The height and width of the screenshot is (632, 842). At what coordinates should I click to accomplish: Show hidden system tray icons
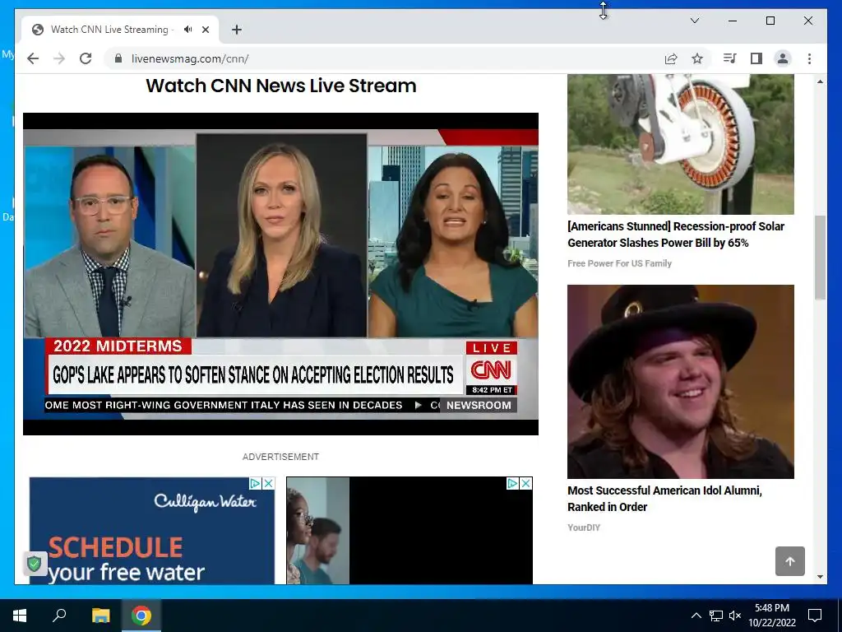point(696,616)
